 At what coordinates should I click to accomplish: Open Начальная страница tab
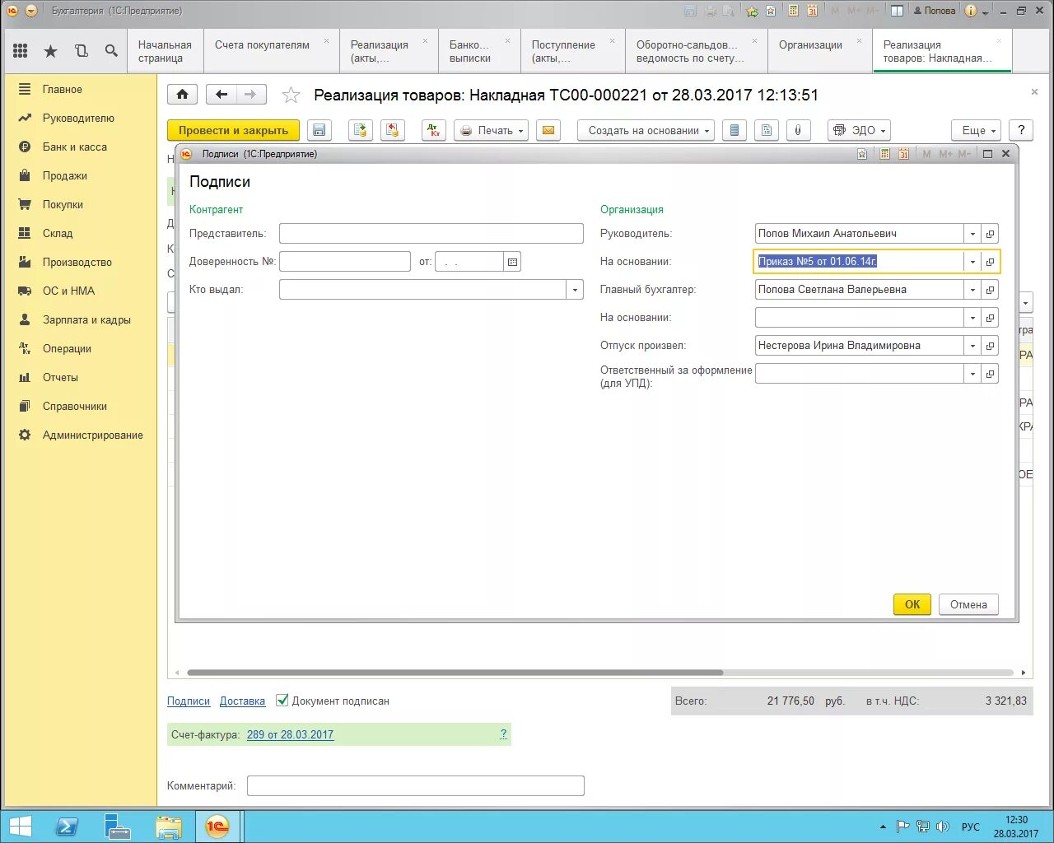click(x=165, y=51)
